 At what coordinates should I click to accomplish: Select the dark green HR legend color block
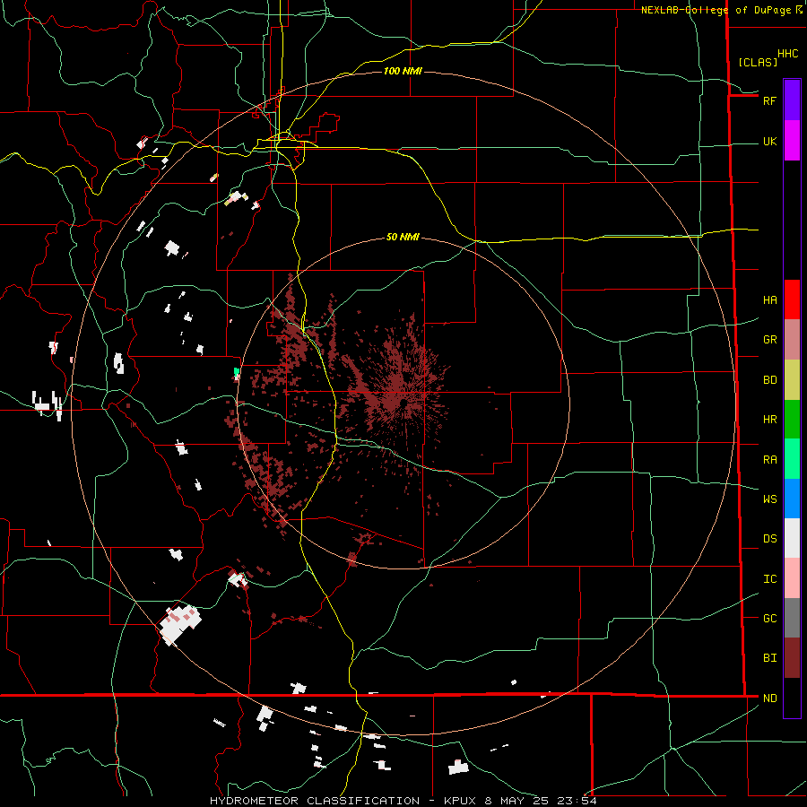tap(792, 419)
